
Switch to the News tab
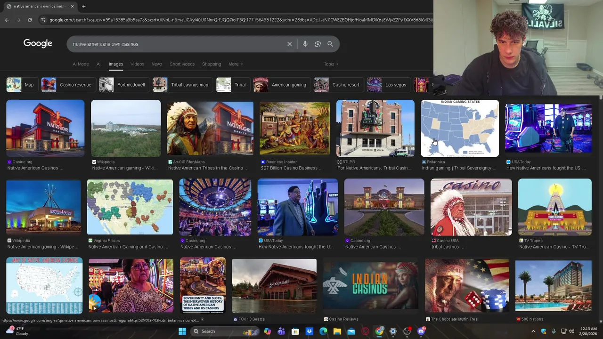click(x=156, y=64)
